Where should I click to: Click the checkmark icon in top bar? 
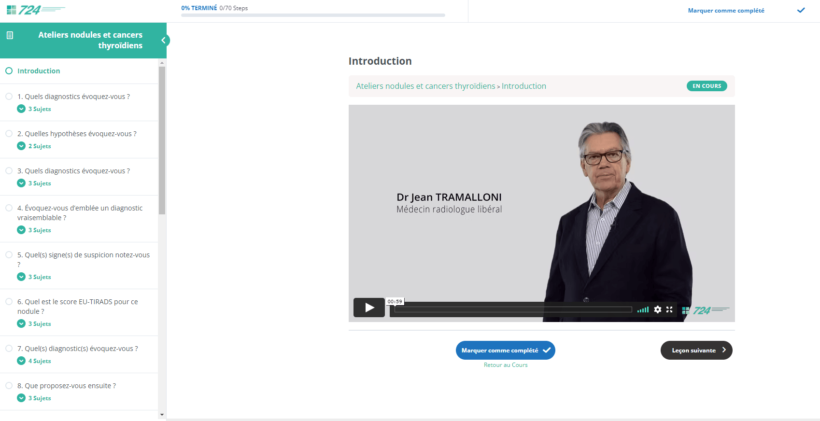[x=801, y=10]
